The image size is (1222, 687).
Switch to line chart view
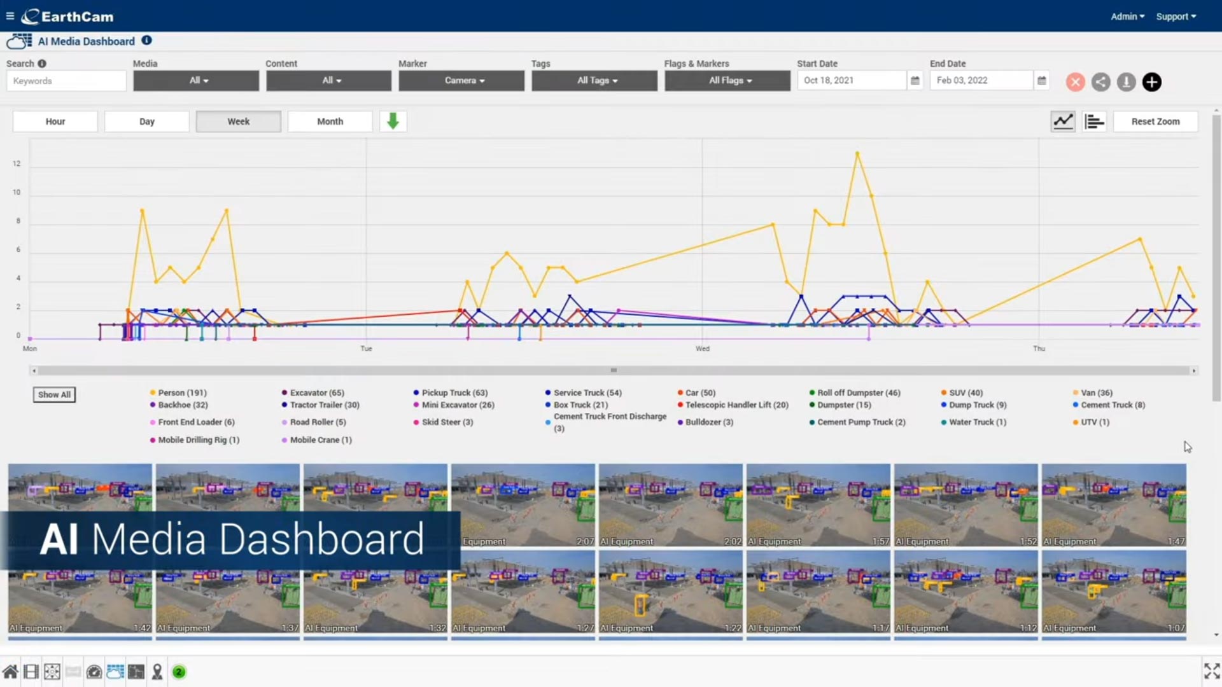[1063, 121]
